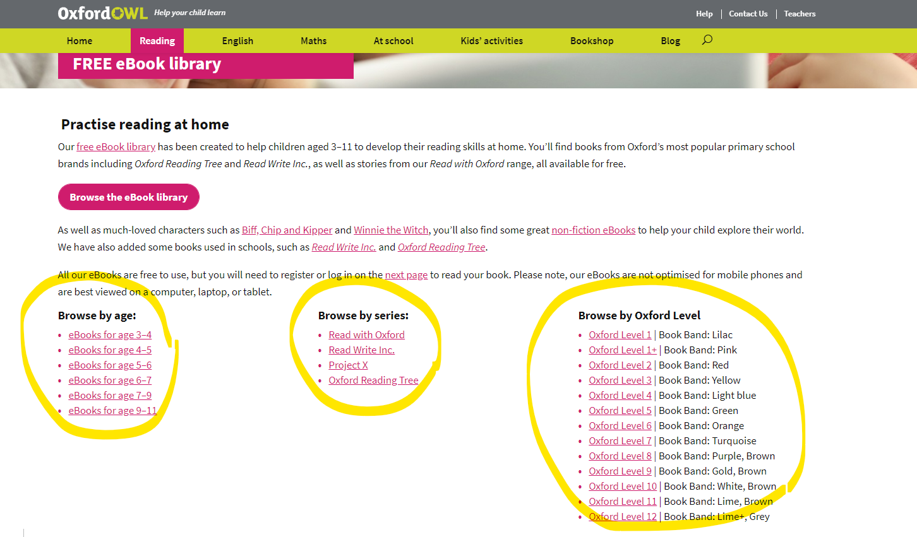The width and height of the screenshot is (917, 537).
Task: Select the Reading tab
Action: pos(157,41)
